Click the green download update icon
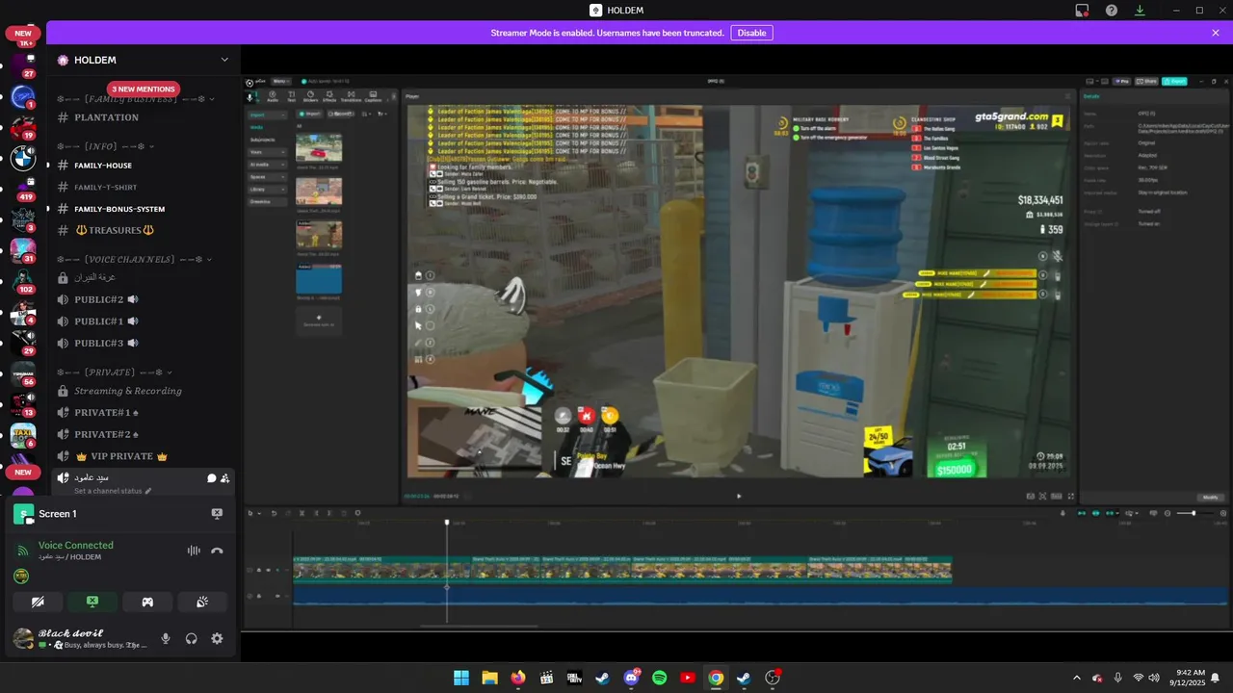The width and height of the screenshot is (1233, 693). [x=1141, y=11]
